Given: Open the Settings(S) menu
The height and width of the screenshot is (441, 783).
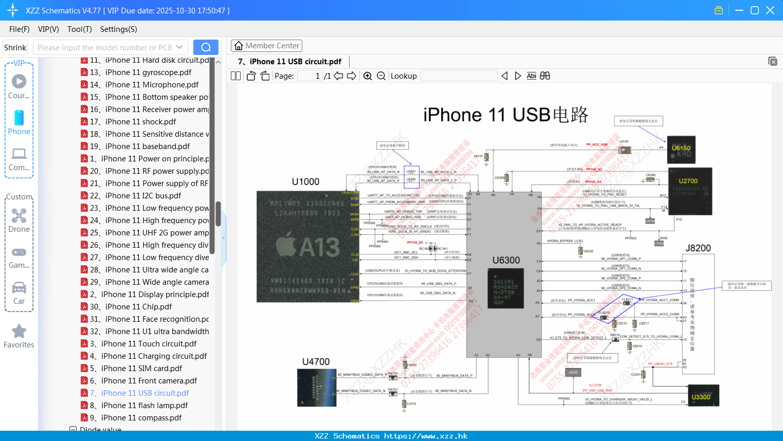Looking at the screenshot, I should click(119, 29).
